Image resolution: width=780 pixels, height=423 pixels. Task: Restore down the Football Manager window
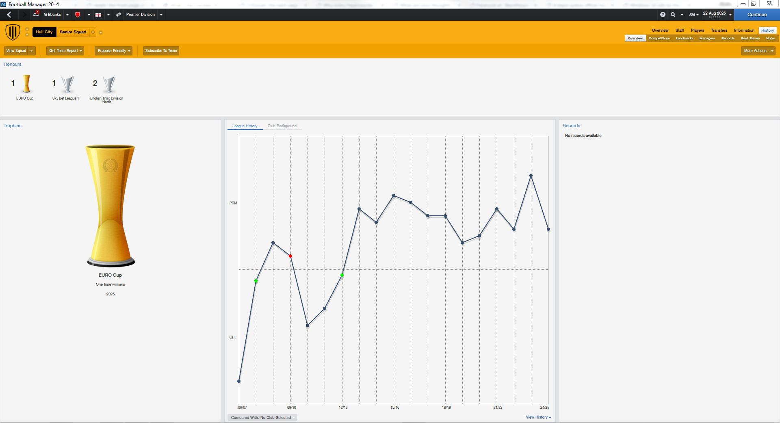coord(754,4)
